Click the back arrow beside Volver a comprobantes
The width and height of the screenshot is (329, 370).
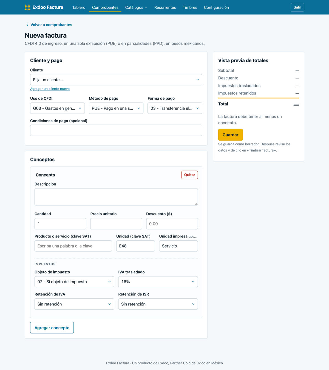tap(27, 25)
